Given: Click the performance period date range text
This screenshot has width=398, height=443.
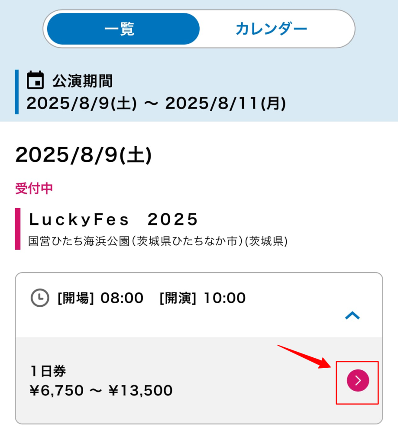Looking at the screenshot, I should click(156, 103).
